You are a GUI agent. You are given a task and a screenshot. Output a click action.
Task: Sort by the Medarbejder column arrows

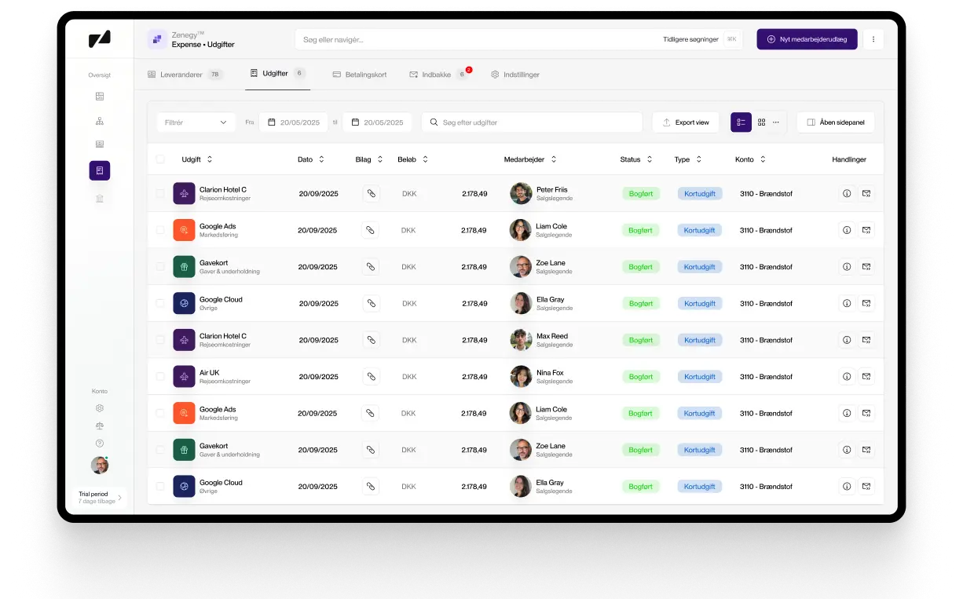(554, 159)
